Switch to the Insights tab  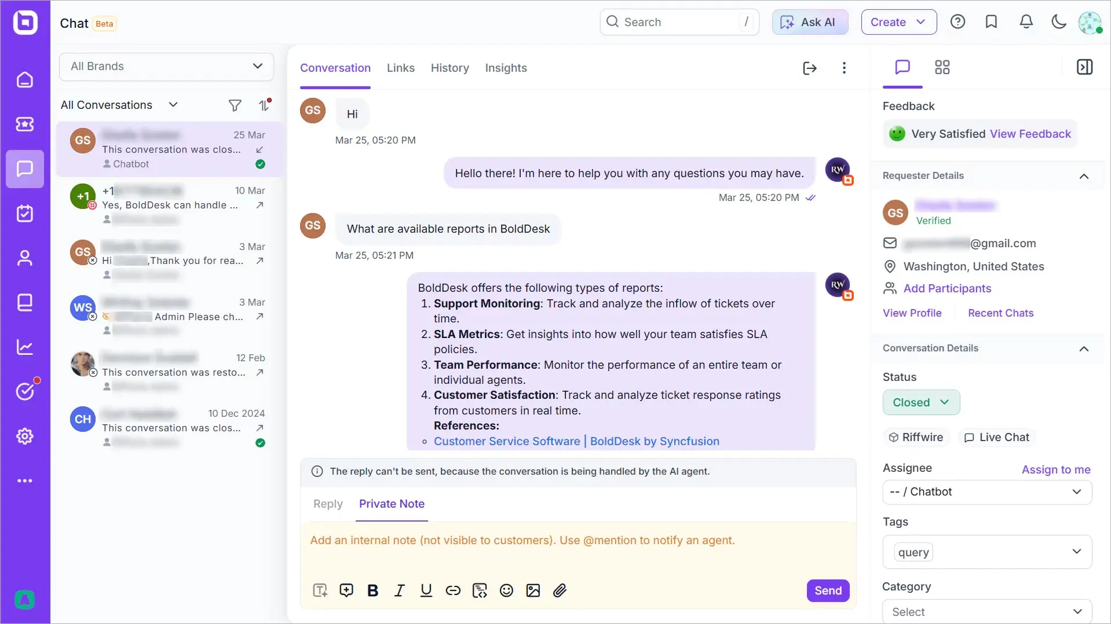[506, 68]
